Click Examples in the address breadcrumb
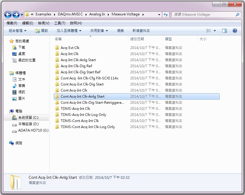245x195 pixels. (43, 14)
